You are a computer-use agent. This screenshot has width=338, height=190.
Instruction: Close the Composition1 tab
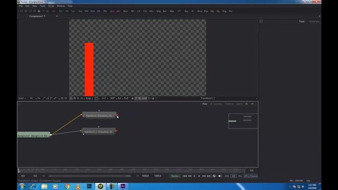tap(57, 16)
